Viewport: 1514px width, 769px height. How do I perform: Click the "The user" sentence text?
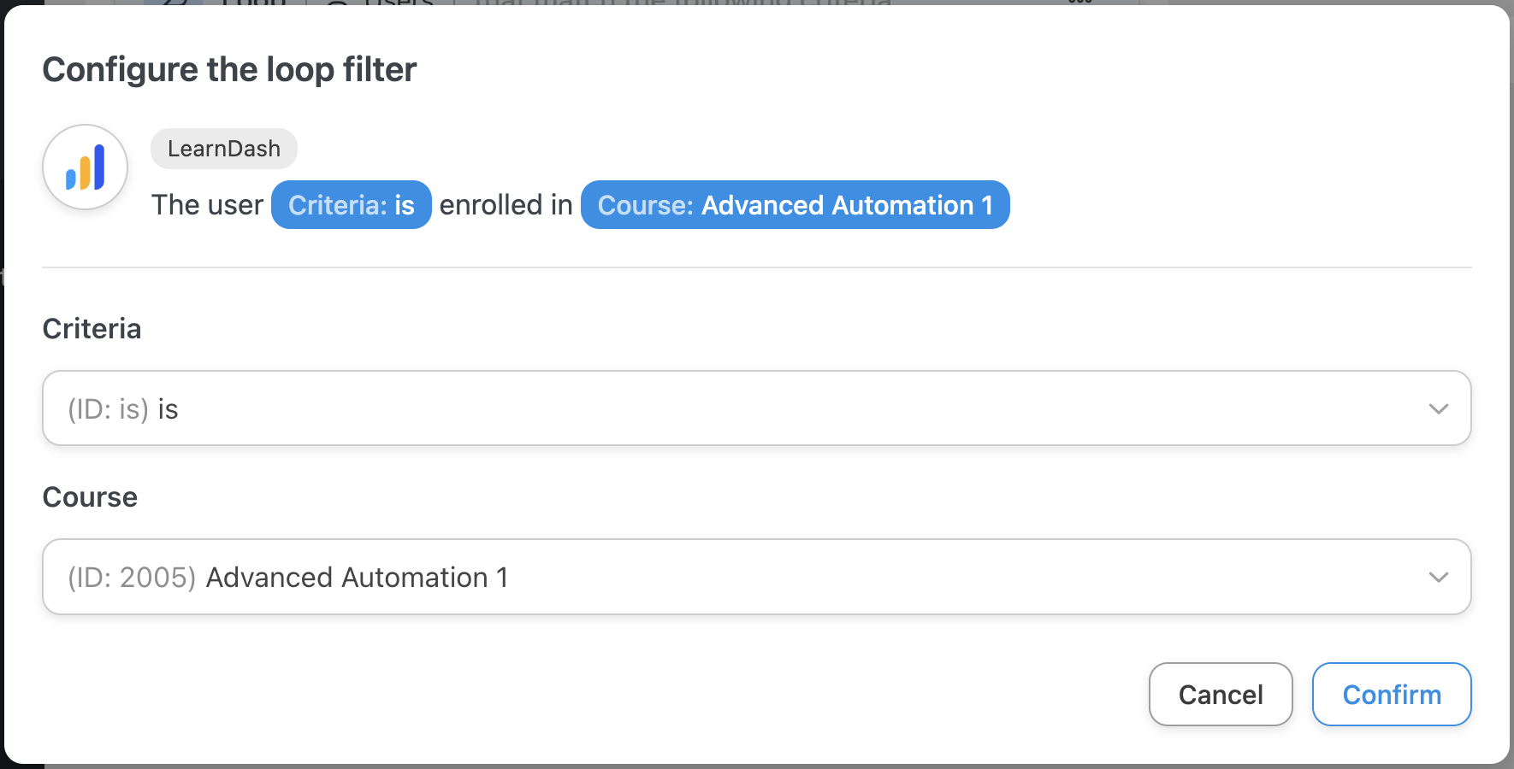(207, 205)
